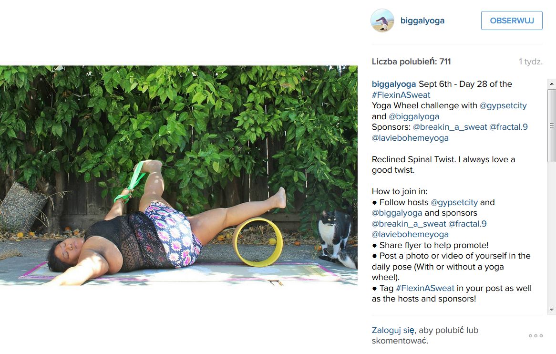Open the biggalyoga username in header
The width and height of the screenshot is (556, 354).
click(422, 21)
